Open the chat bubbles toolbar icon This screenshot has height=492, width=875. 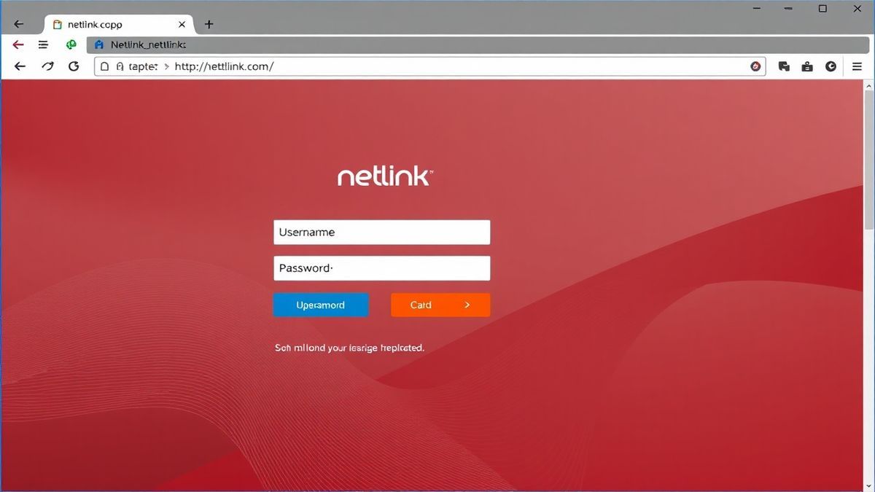[784, 66]
